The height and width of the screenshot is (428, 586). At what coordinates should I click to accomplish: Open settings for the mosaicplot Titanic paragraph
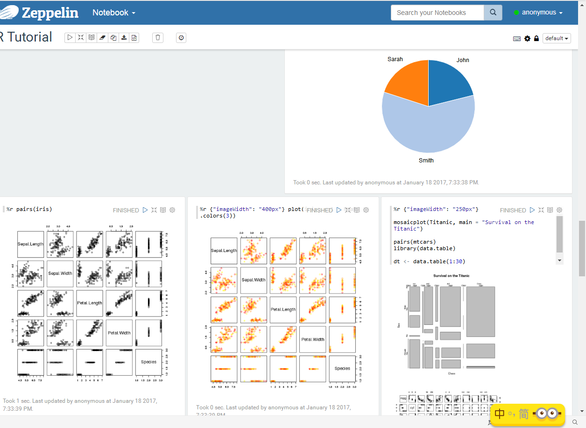pos(559,210)
